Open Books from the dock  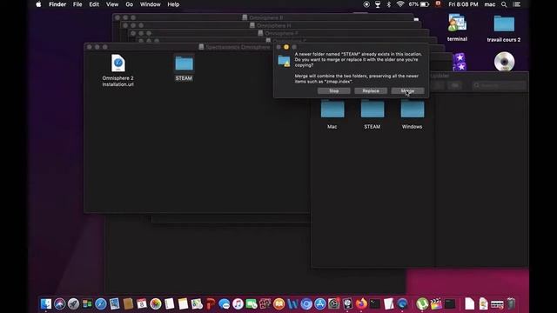(278, 303)
